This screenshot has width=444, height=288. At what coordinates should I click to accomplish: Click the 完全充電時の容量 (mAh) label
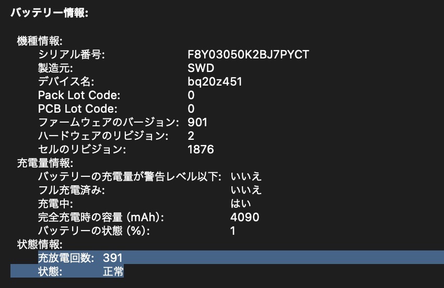pyautogui.click(x=101, y=217)
